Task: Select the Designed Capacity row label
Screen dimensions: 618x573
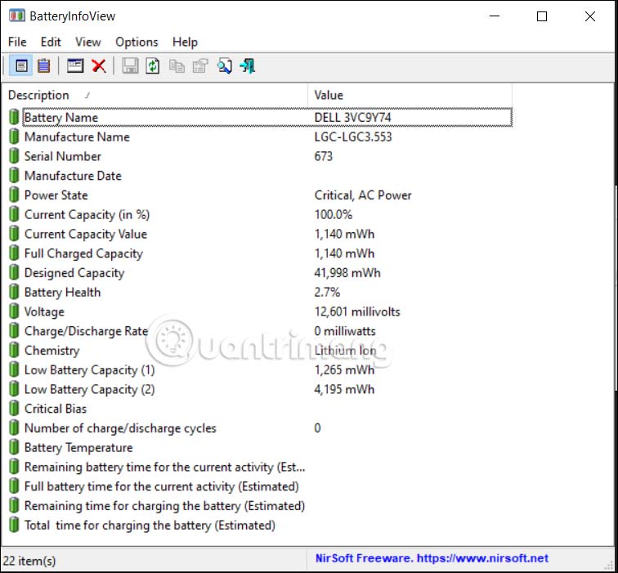Action: [x=74, y=273]
